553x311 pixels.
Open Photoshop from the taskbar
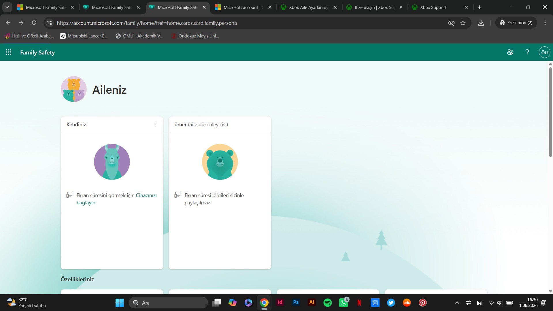click(x=296, y=303)
